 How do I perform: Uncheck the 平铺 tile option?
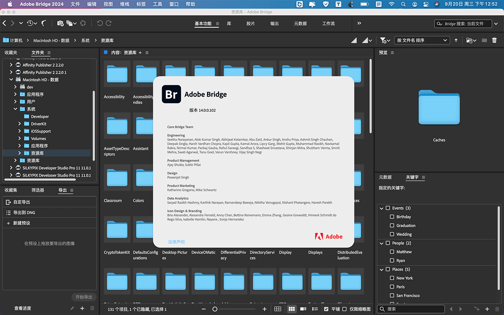point(326,309)
